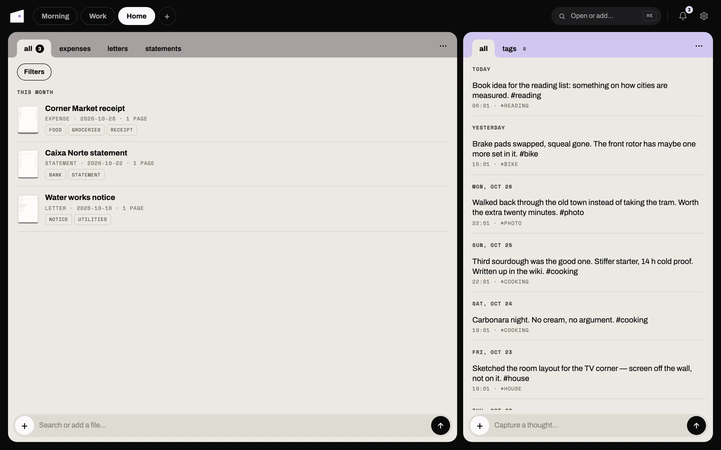Open the Carbonara night note
721x450 pixels.
(x=588, y=325)
